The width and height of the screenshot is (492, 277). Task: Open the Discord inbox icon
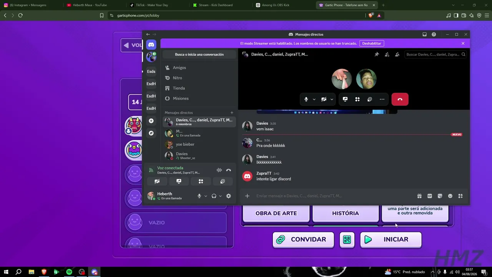pos(424,34)
